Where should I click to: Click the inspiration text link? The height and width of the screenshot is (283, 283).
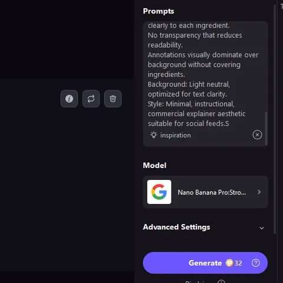(176, 135)
